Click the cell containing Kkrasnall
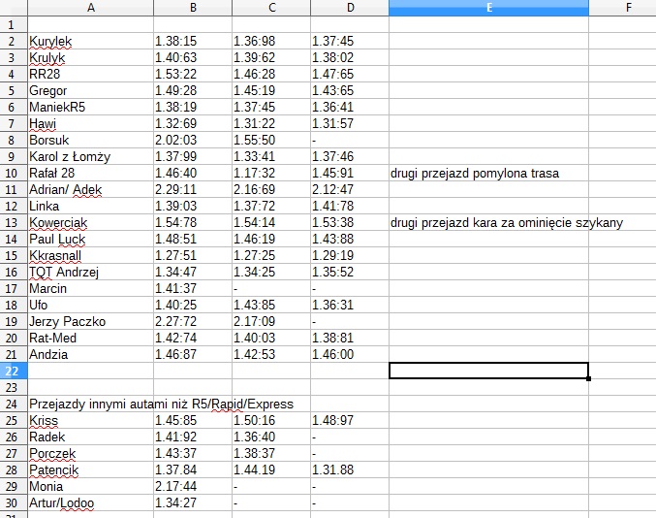 click(x=90, y=255)
